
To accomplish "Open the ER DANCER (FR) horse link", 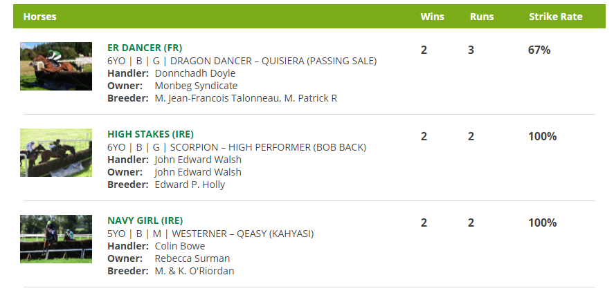I will 144,48.
